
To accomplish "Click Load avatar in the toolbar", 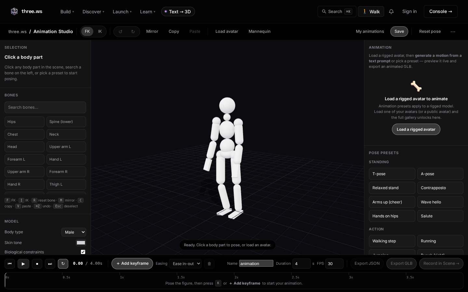I will tap(227, 31).
